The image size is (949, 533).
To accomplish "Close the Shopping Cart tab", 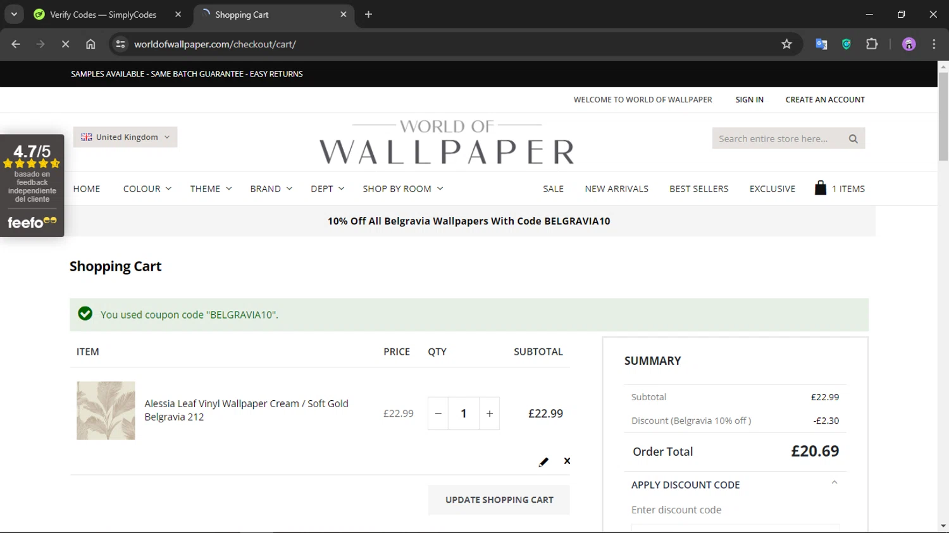I will (344, 15).
